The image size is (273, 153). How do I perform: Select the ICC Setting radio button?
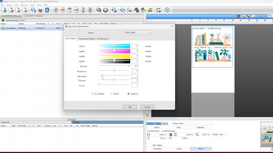92,93
